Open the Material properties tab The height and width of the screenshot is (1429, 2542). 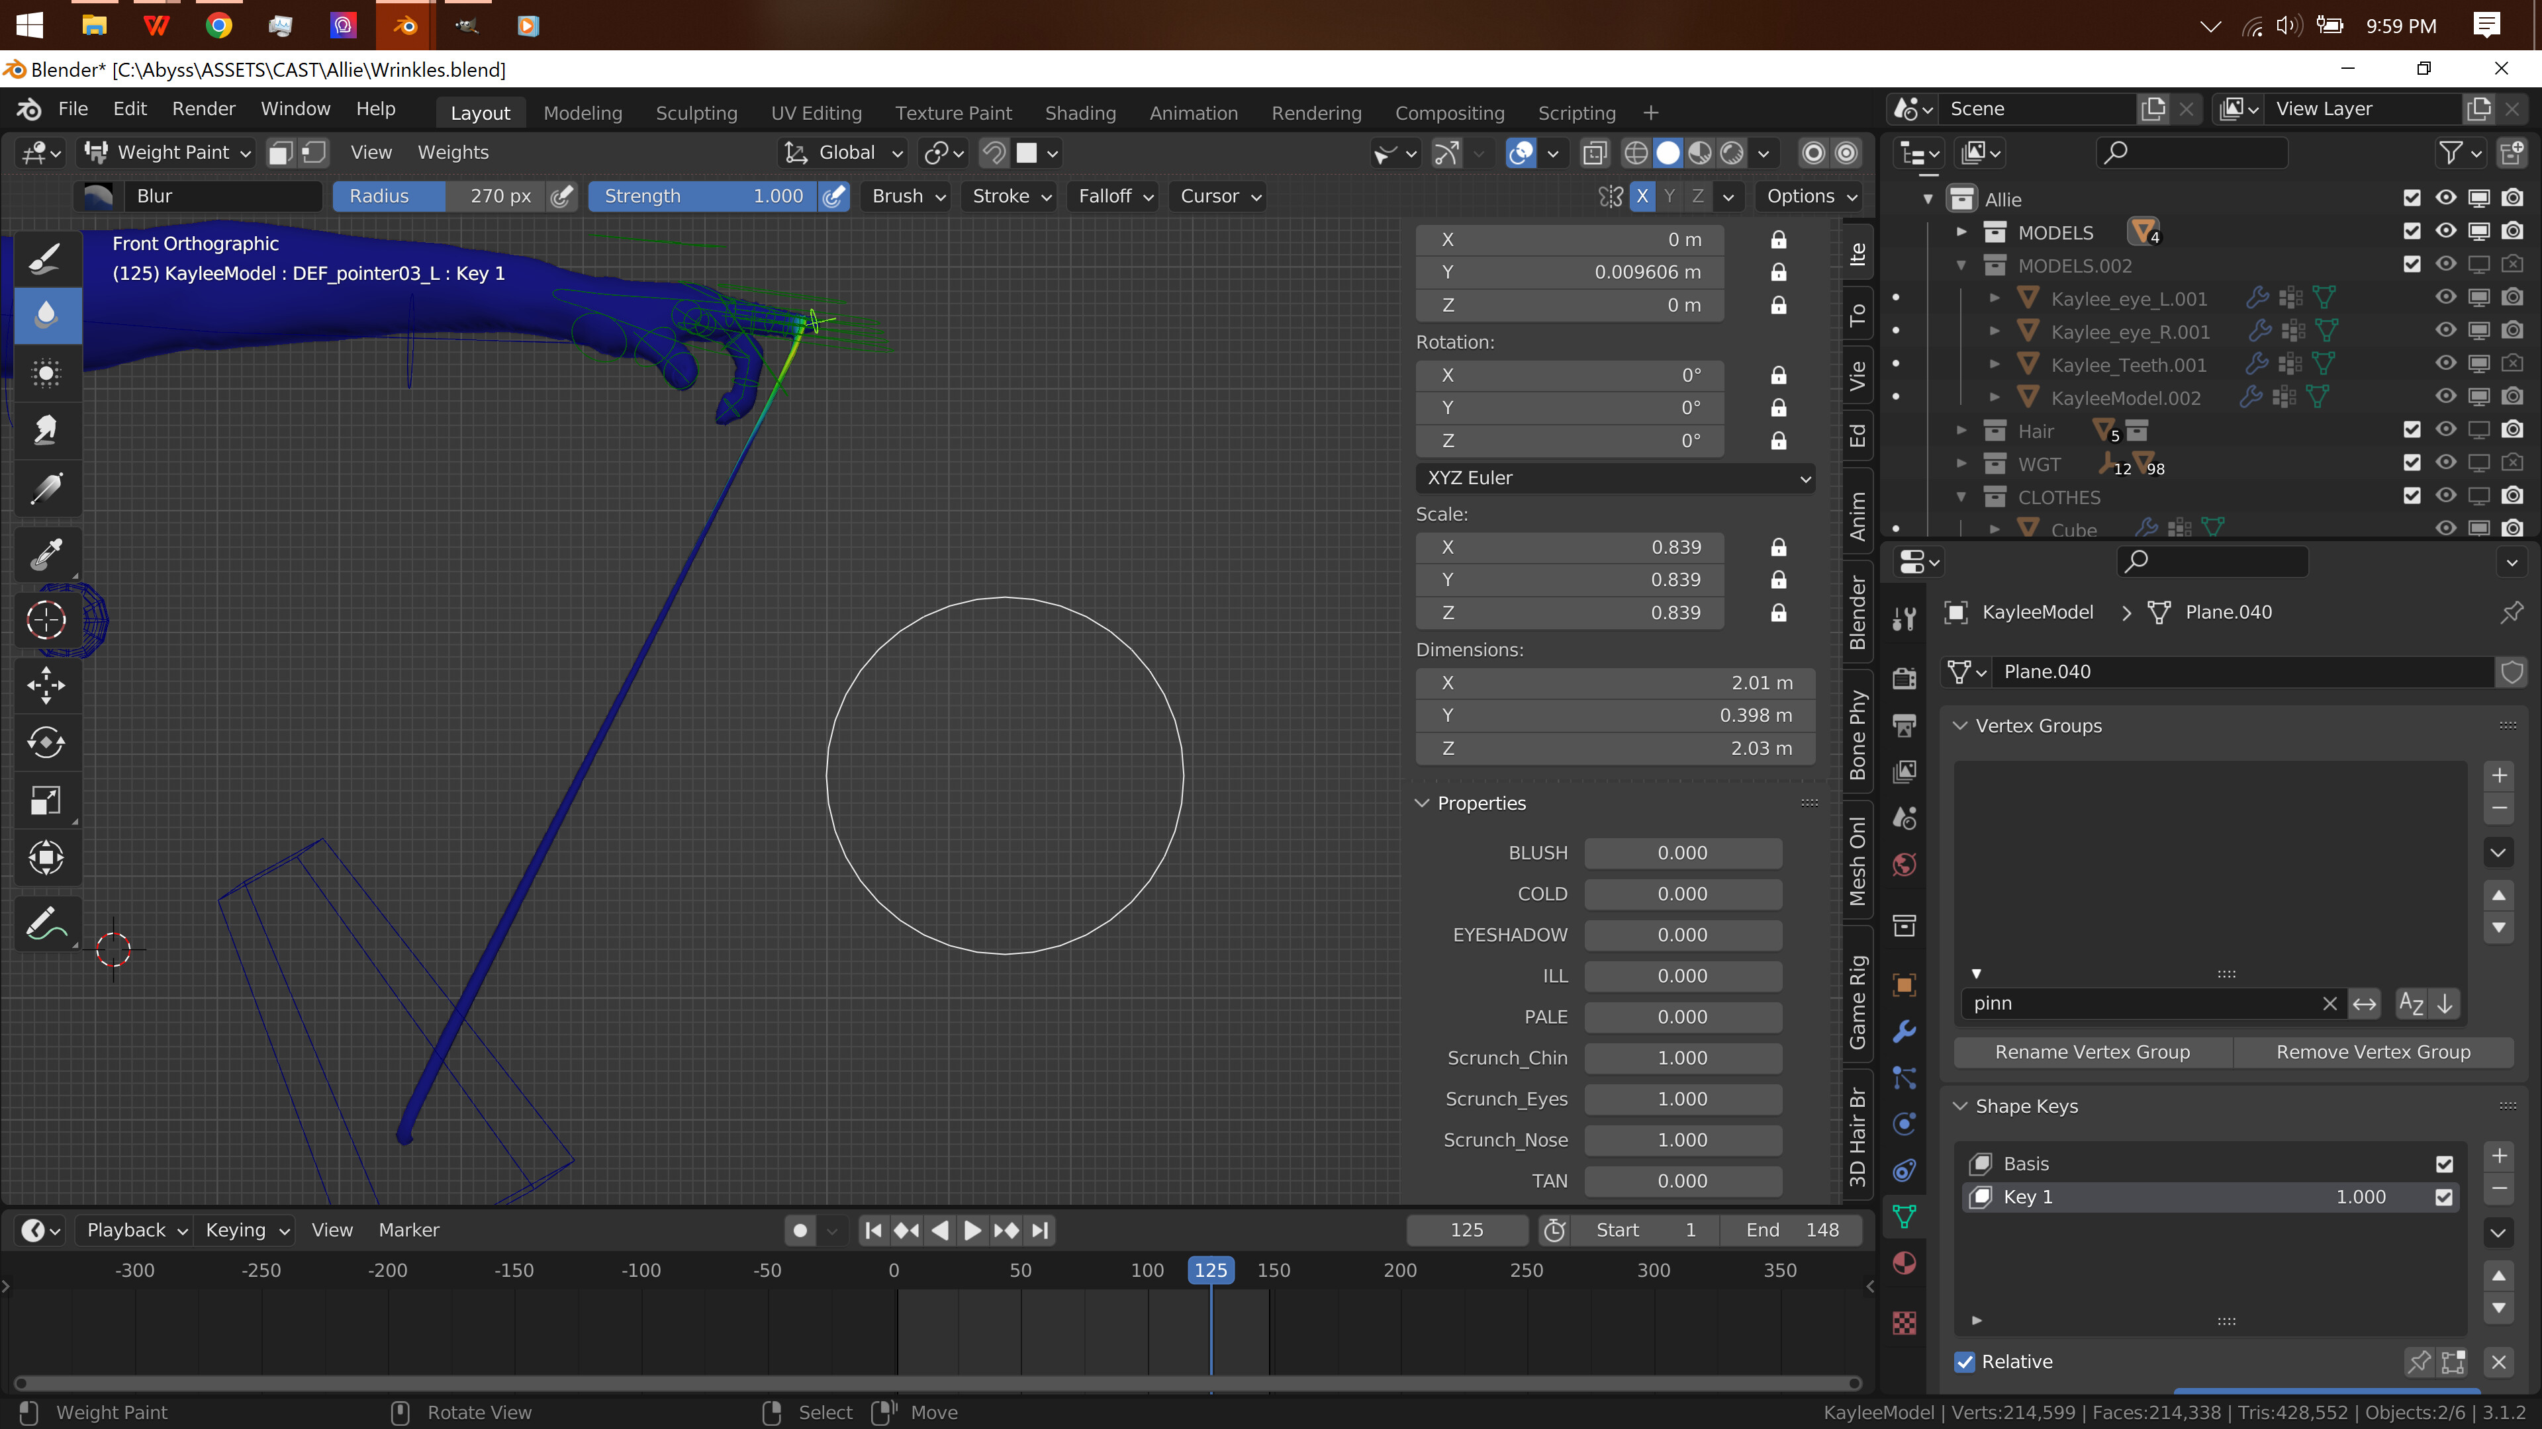click(1905, 1264)
